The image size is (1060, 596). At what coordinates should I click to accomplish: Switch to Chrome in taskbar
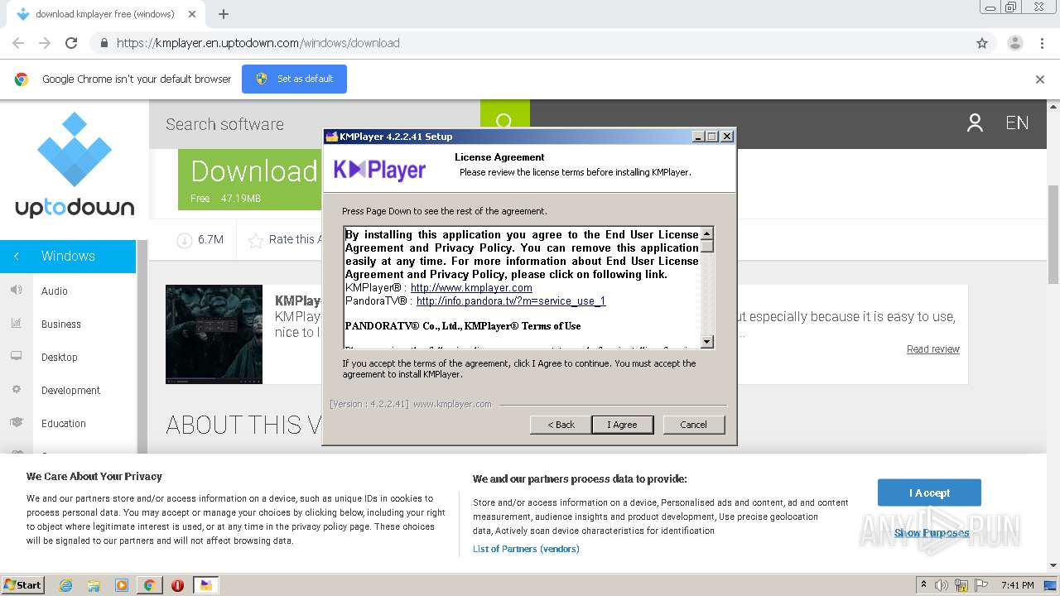(149, 585)
